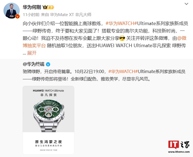Open the 华为何刚 username link
The height and width of the screenshot is (157, 193).
coord(32,7)
